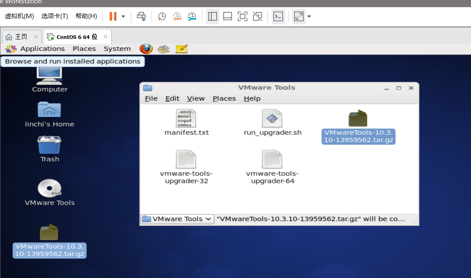Select the run_upgrader.sh script file
Viewport: 471px width, 278px height.
273,123
